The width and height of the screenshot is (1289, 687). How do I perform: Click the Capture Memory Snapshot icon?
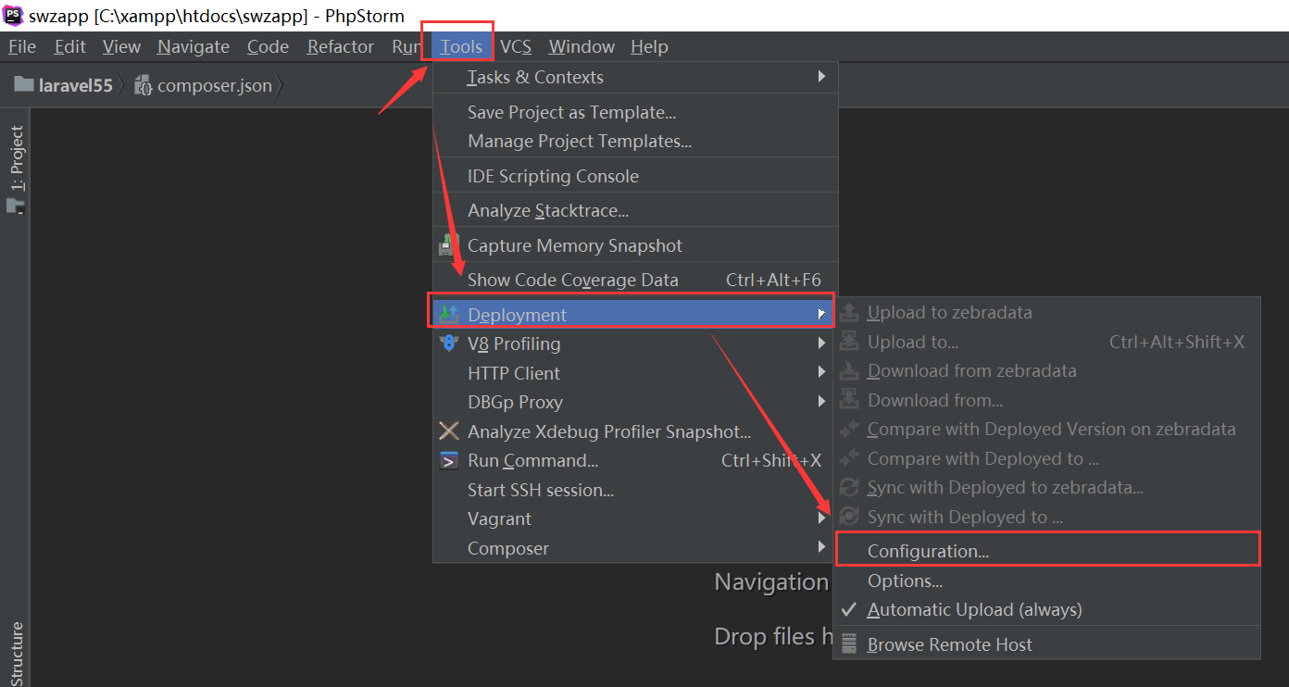[448, 245]
